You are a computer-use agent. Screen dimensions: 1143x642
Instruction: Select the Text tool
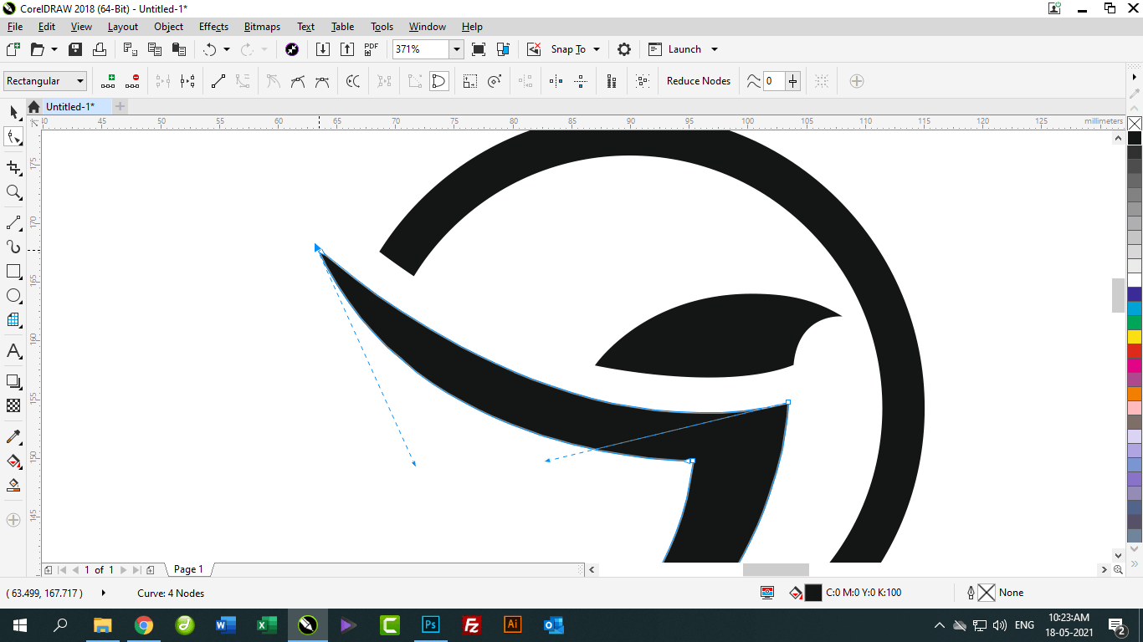pos(13,351)
